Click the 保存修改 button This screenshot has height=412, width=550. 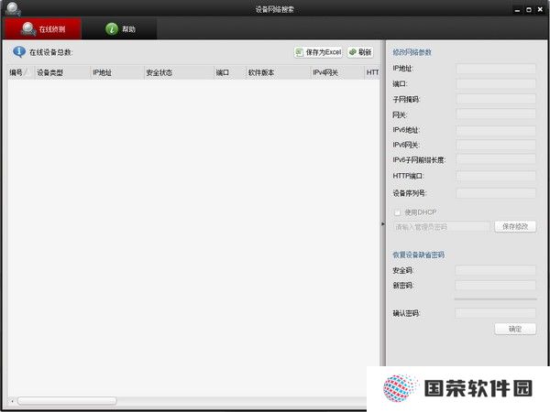[515, 227]
